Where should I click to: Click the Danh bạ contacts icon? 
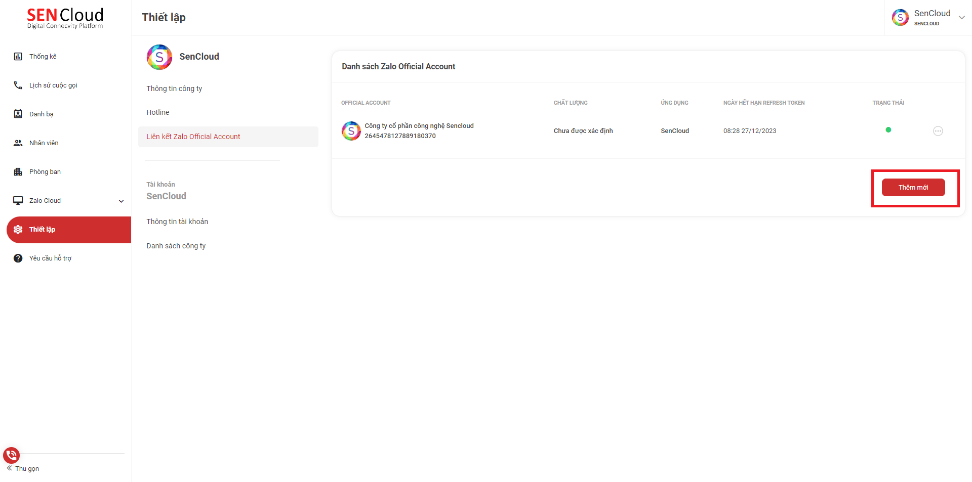coord(18,114)
